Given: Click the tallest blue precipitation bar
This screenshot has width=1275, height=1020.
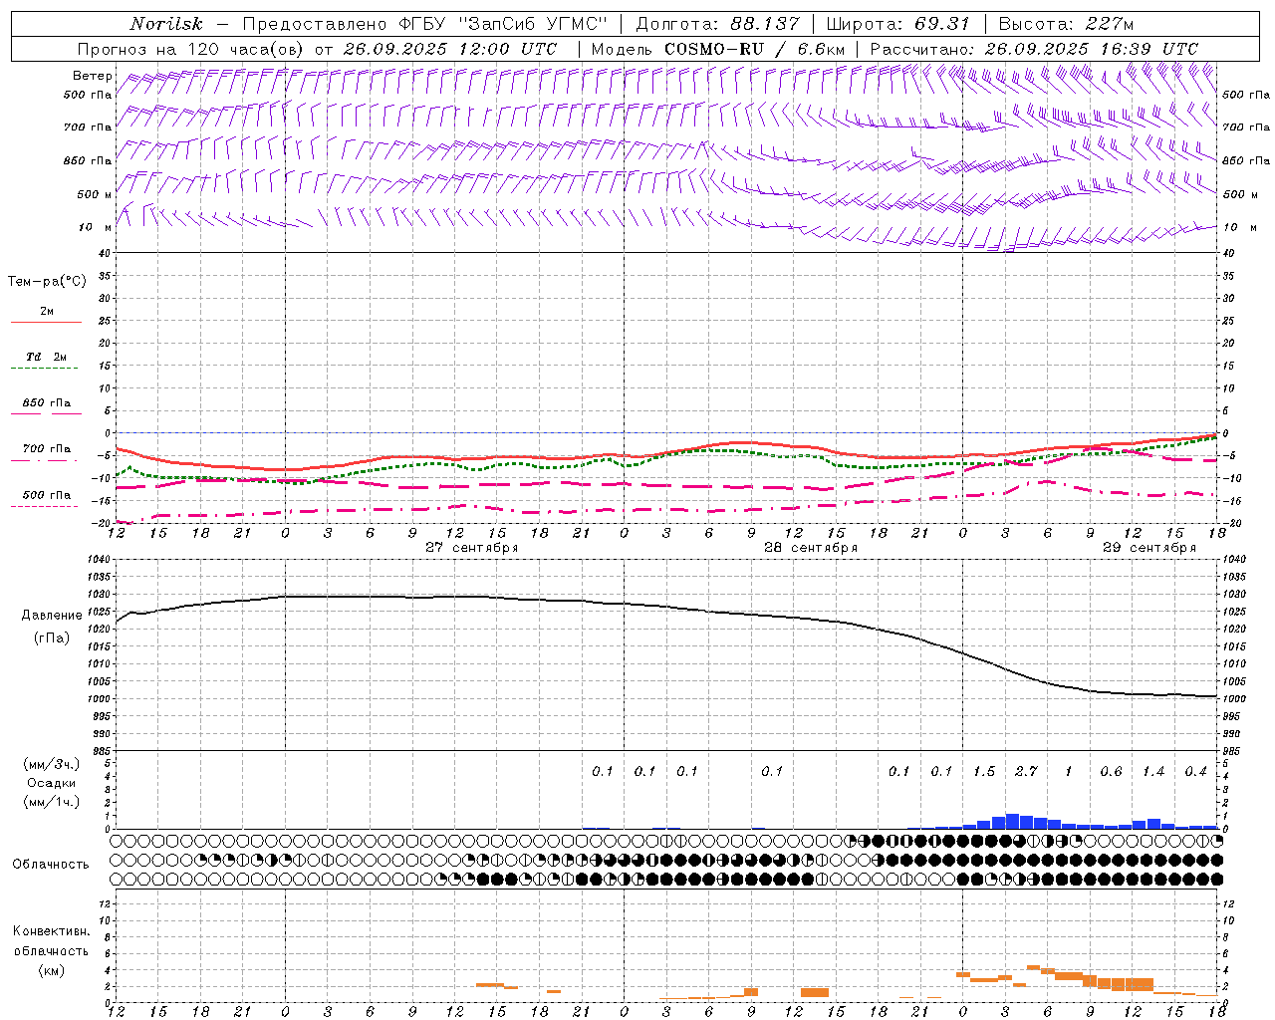Looking at the screenshot, I should point(1012,821).
